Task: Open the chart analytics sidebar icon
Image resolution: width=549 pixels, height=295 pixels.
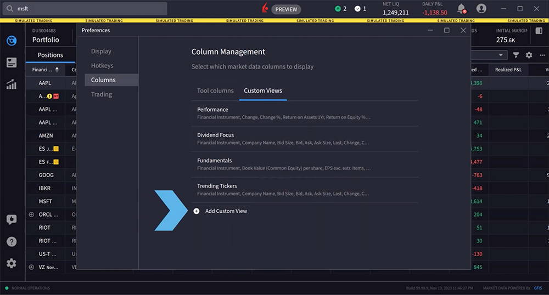Action: coord(12,84)
